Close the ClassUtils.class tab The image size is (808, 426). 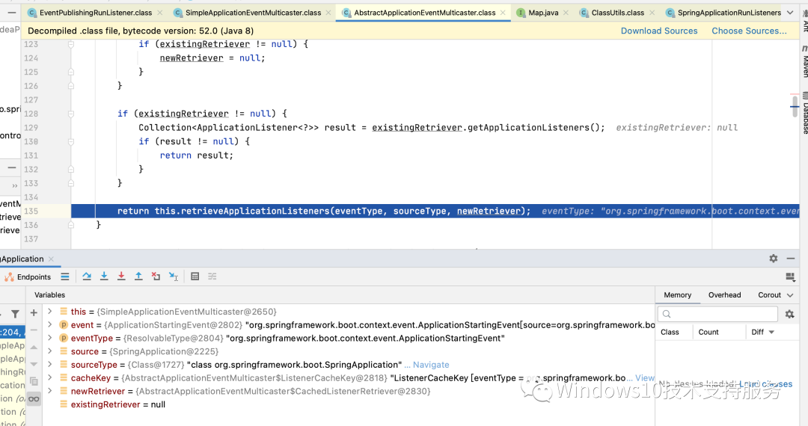pos(652,13)
